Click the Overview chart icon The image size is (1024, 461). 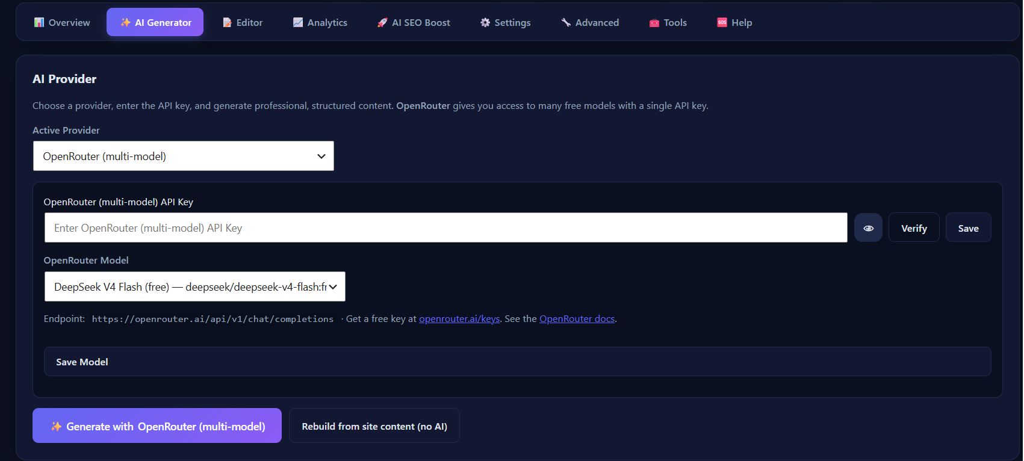click(39, 22)
